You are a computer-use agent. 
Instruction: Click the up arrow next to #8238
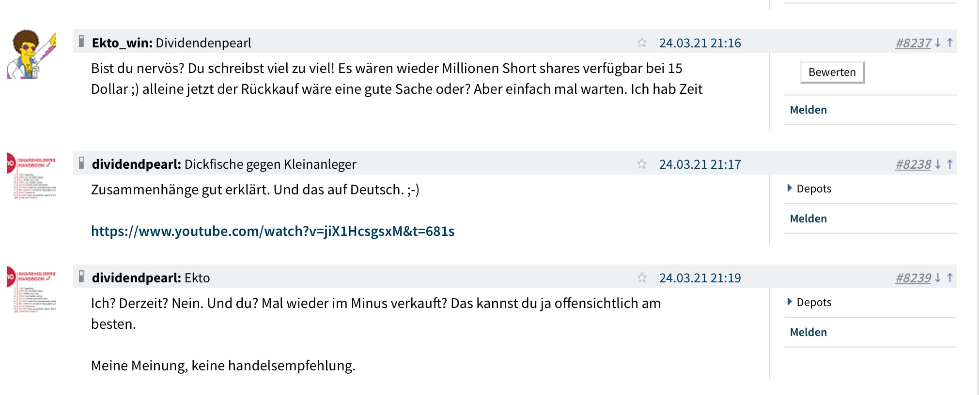[950, 164]
